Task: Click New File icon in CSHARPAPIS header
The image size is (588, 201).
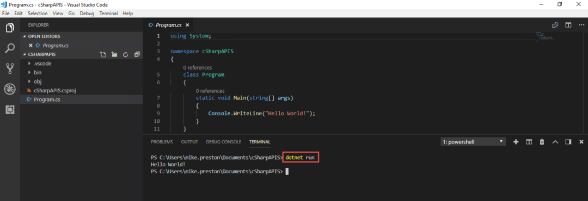Action: (x=103, y=54)
